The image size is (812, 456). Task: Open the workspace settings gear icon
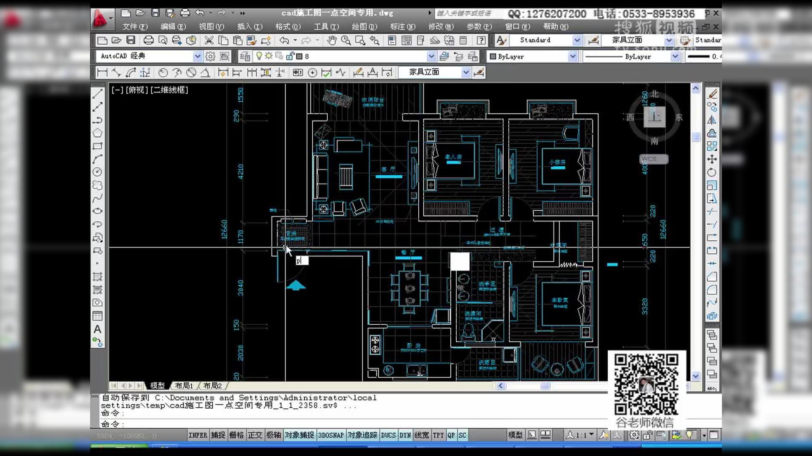tap(210, 56)
